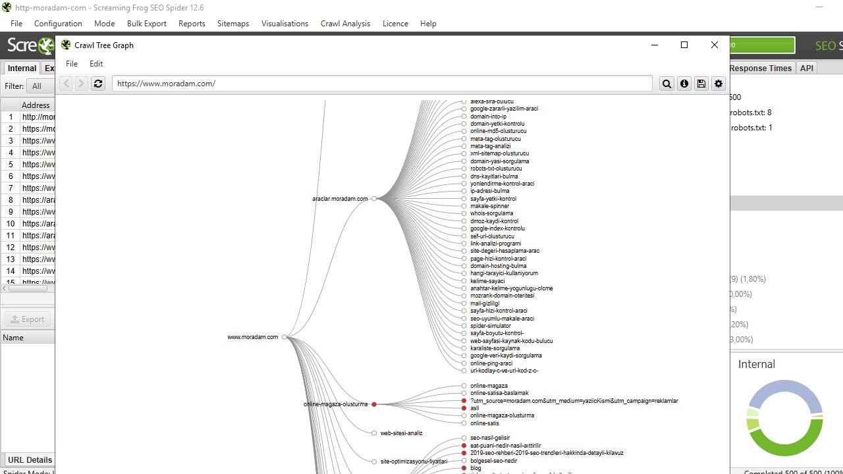
Task: Open graph settings with the gear icon
Action: click(719, 84)
